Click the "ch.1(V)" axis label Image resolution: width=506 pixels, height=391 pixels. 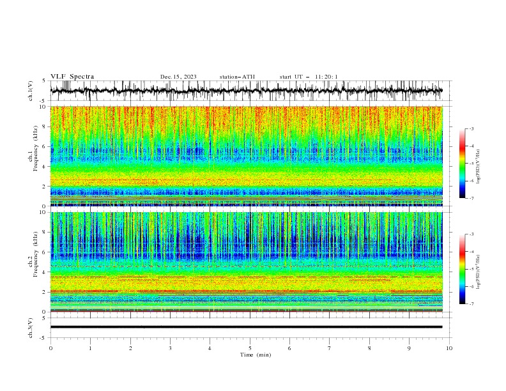pyautogui.click(x=31, y=91)
